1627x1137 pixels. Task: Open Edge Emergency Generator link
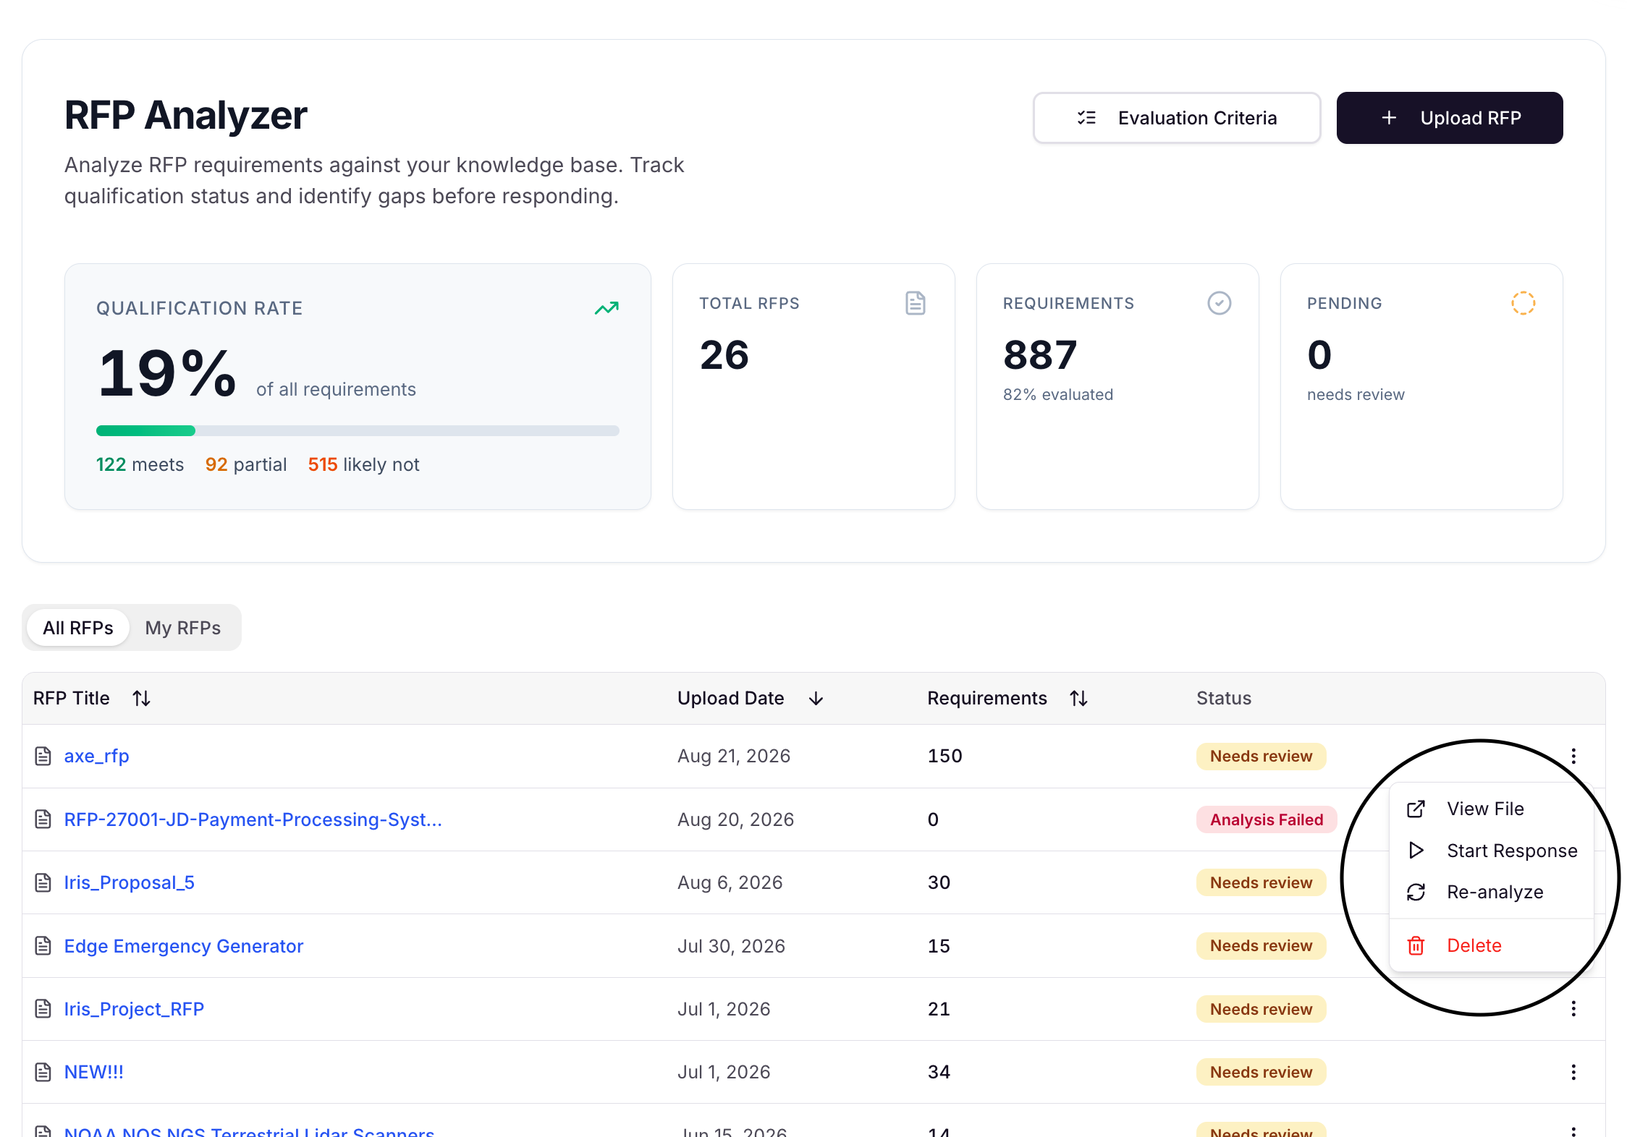pos(183,946)
